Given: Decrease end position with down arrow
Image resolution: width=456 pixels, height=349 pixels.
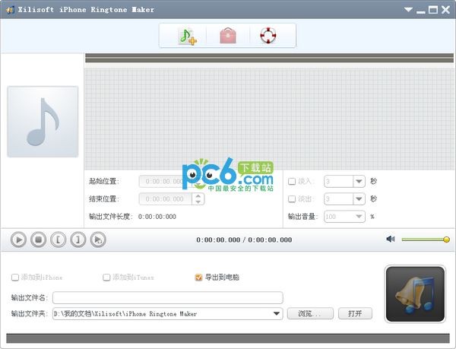Looking at the screenshot, I should pos(198,201).
